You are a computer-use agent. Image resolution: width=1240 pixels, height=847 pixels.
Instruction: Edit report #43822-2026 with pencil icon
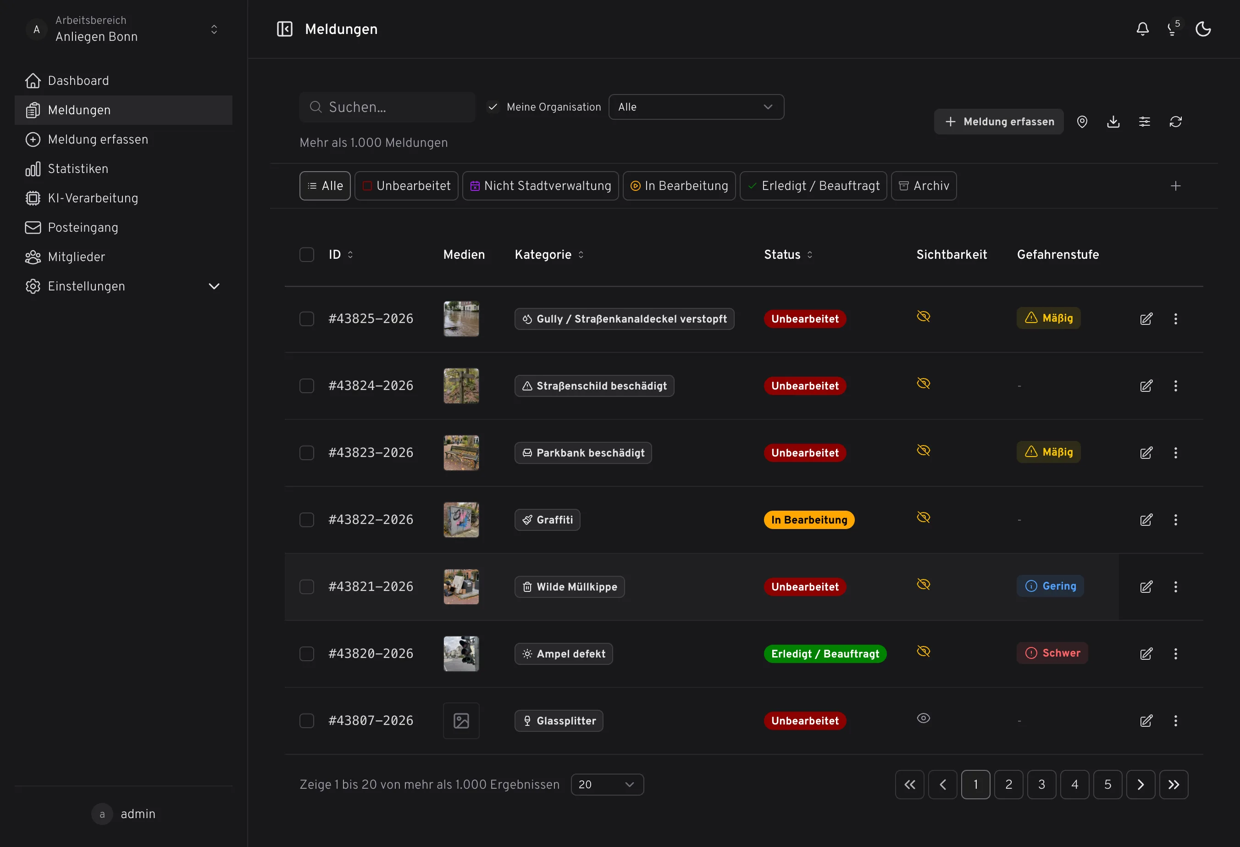(1146, 520)
